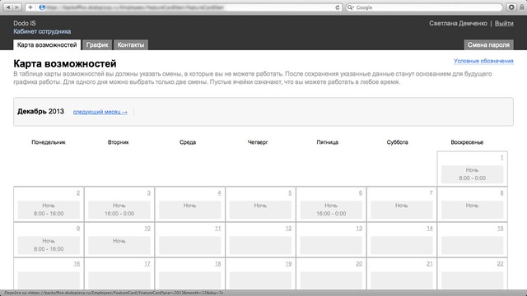This screenshot has width=527, height=296.
Task: Click the browser back arrow button
Action: [x=8, y=7]
